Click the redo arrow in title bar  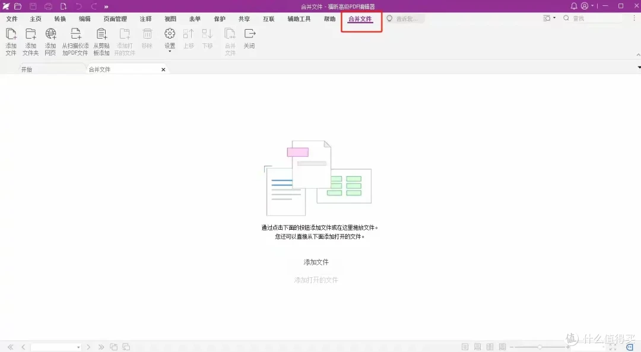point(94,6)
